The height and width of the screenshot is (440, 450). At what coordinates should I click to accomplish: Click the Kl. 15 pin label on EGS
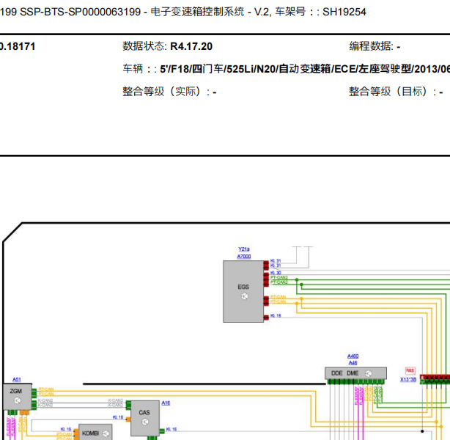coord(276,315)
